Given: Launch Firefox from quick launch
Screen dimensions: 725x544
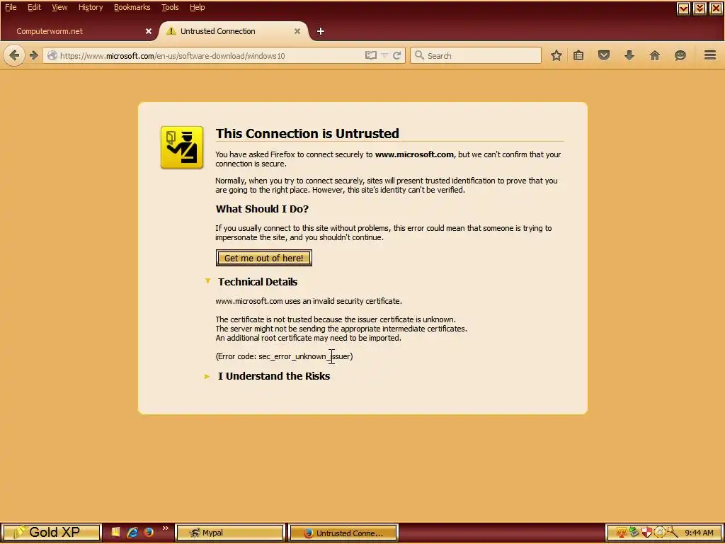Looking at the screenshot, I should click(x=148, y=533).
